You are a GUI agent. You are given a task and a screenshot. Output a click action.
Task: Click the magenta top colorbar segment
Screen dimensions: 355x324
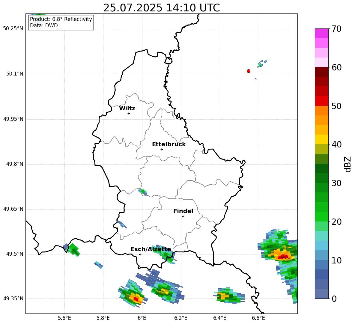(x=321, y=33)
